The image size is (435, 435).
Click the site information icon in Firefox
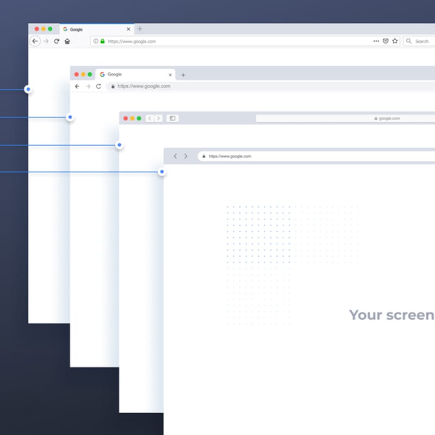96,41
